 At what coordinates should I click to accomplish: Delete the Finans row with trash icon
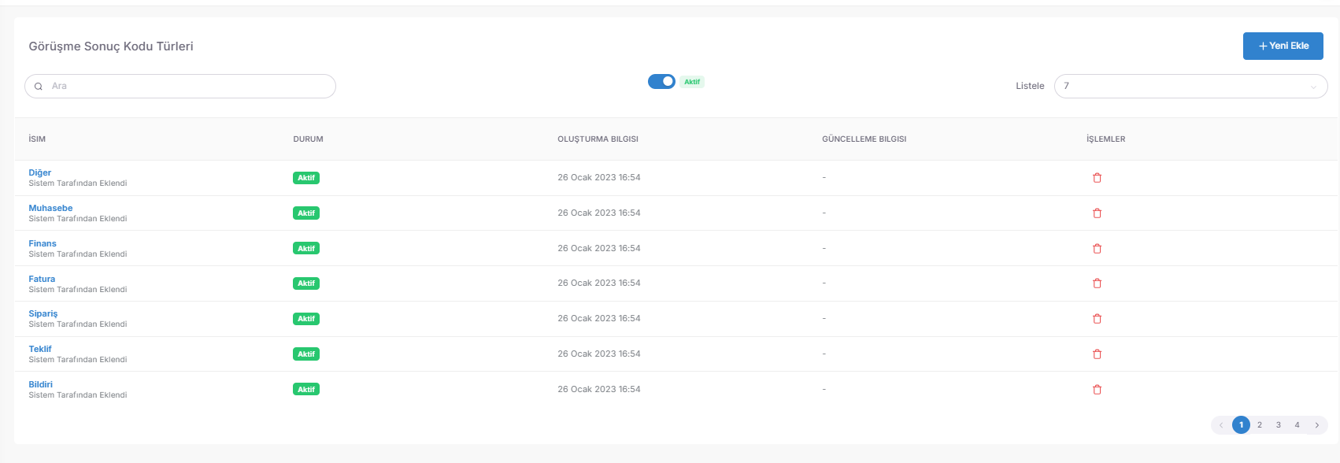point(1097,249)
